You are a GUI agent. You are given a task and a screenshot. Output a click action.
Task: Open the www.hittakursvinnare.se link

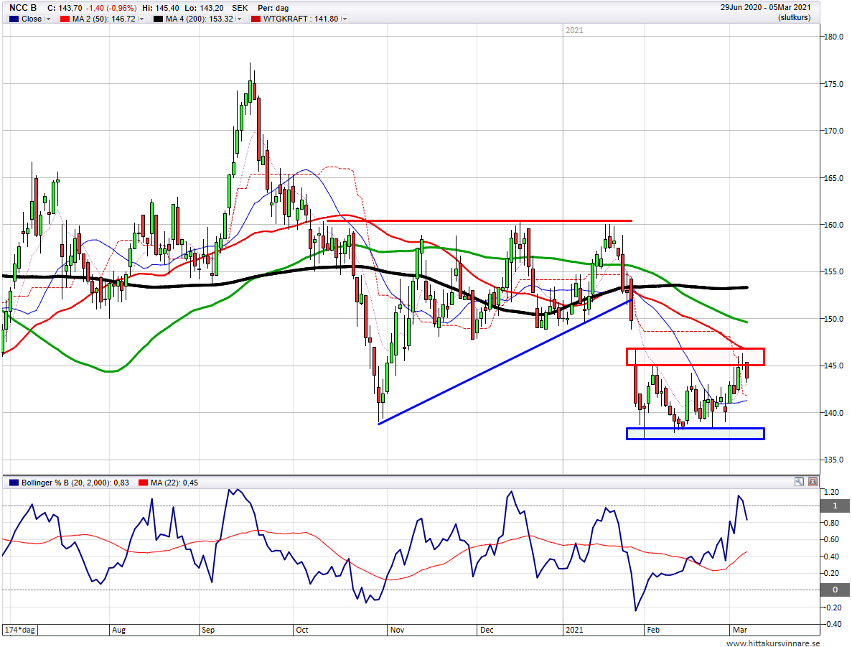(x=773, y=643)
